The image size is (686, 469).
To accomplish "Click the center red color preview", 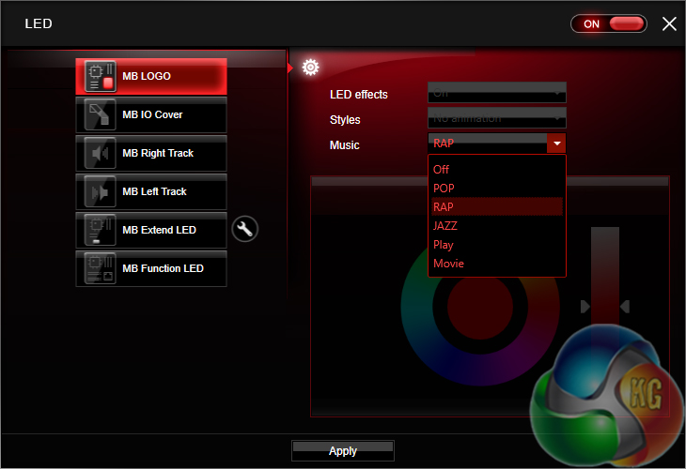I will coord(480,307).
